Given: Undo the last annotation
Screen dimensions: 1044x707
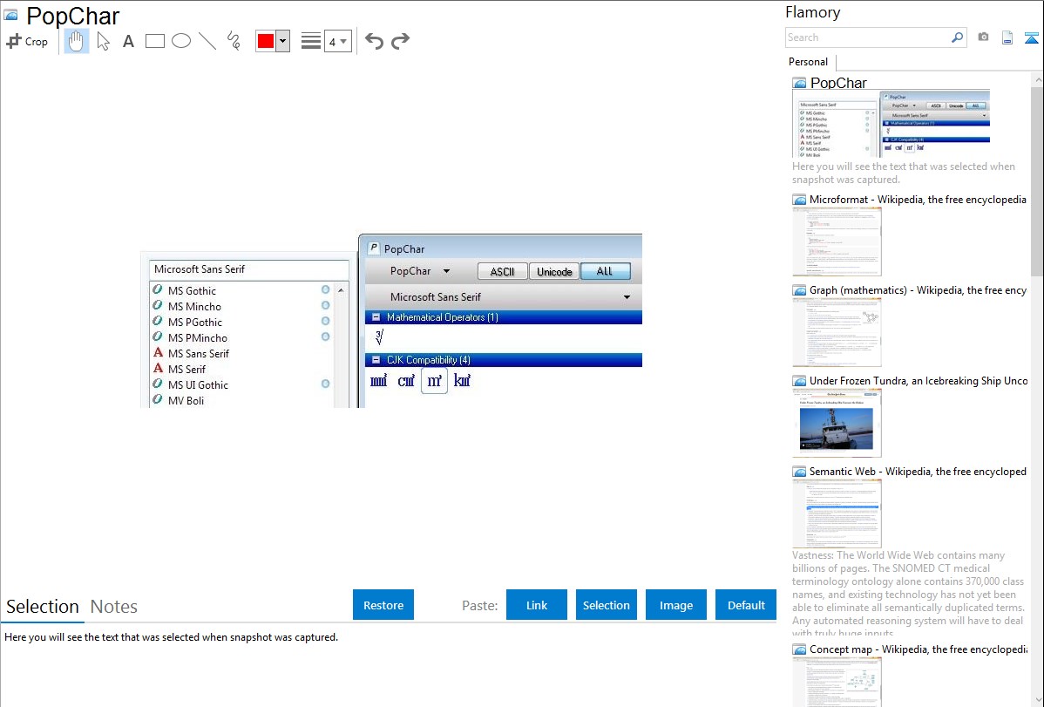Looking at the screenshot, I should [x=374, y=41].
